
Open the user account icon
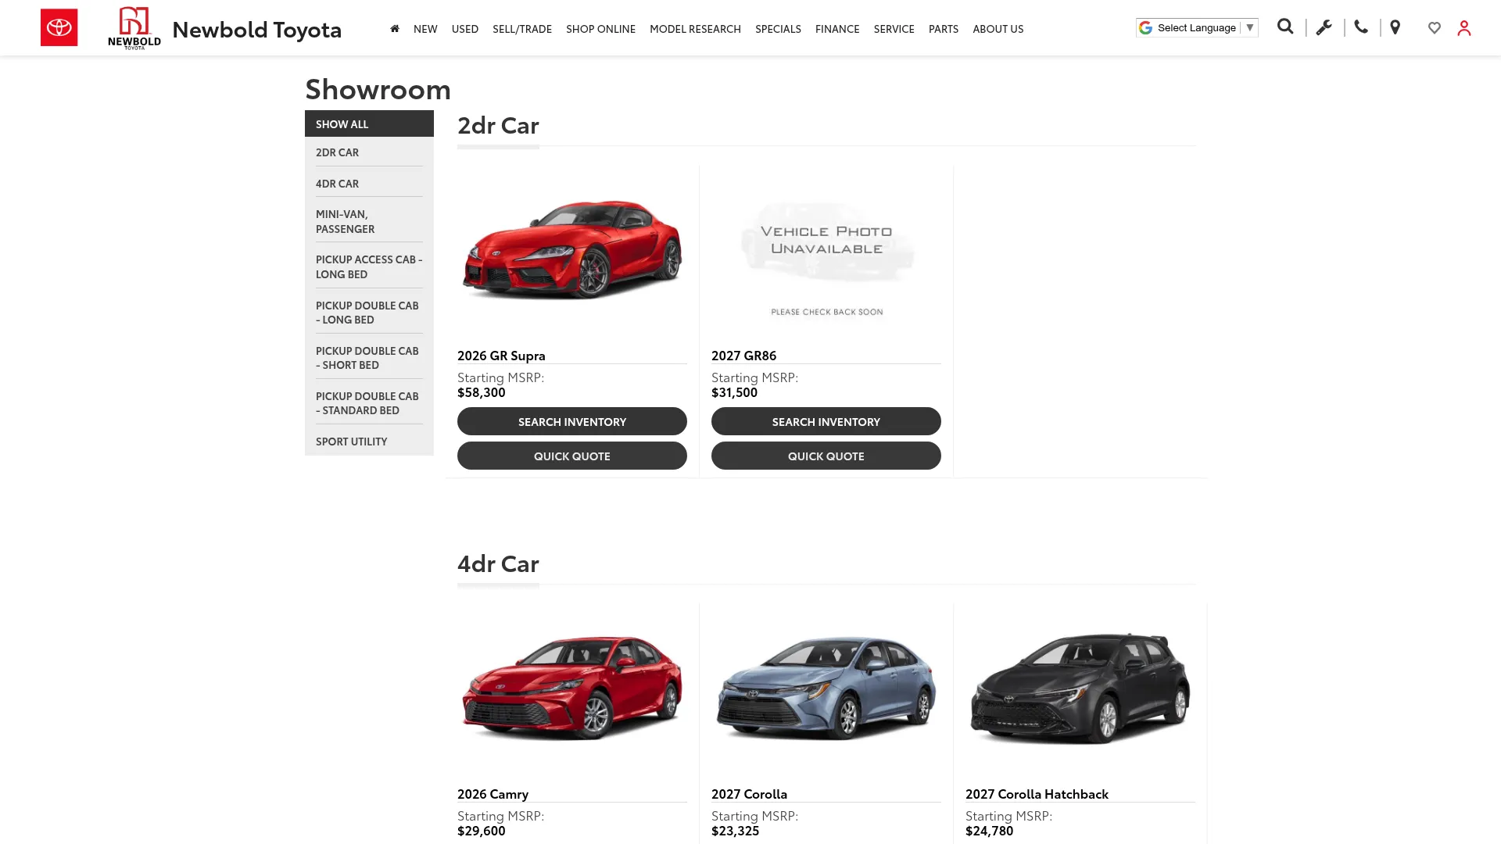click(1464, 28)
